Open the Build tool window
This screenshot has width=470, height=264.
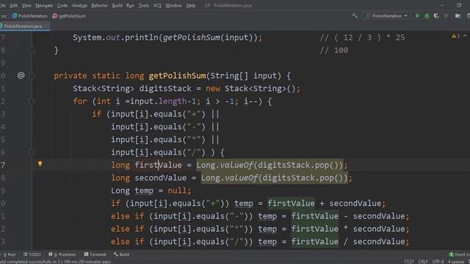(121, 254)
